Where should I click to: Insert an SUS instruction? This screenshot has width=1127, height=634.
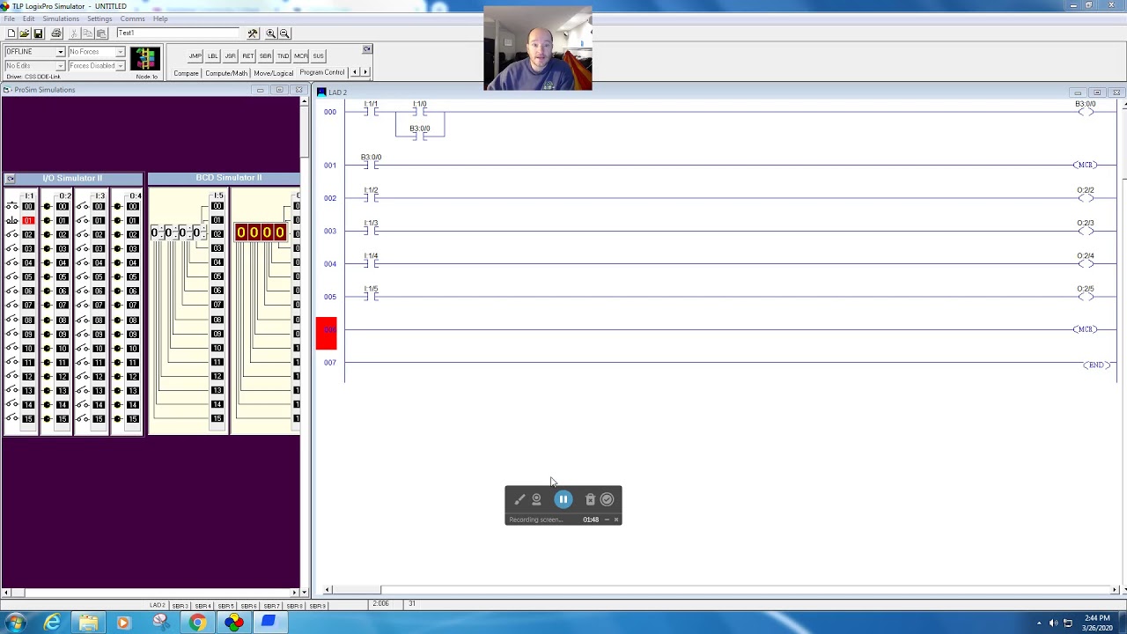319,56
